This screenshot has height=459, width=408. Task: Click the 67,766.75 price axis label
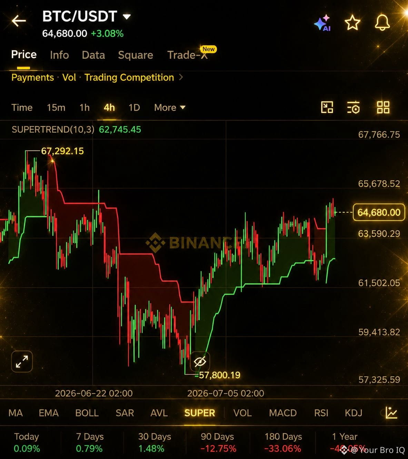pyautogui.click(x=379, y=134)
